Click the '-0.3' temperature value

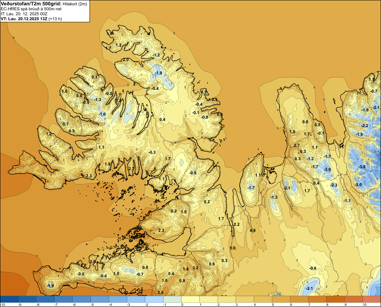(x=152, y=152)
